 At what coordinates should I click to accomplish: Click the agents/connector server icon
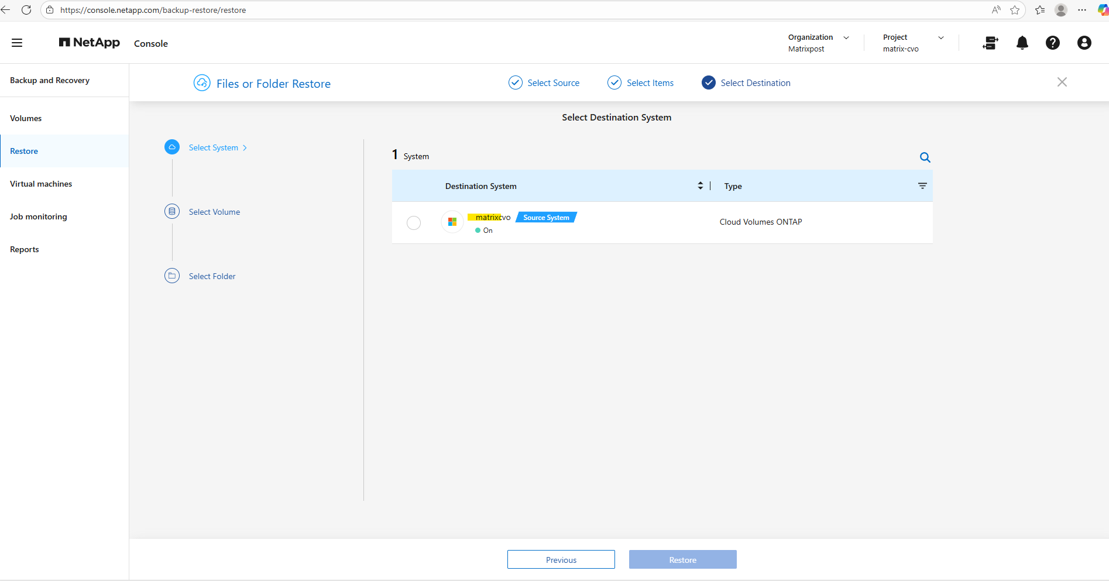pyautogui.click(x=990, y=43)
